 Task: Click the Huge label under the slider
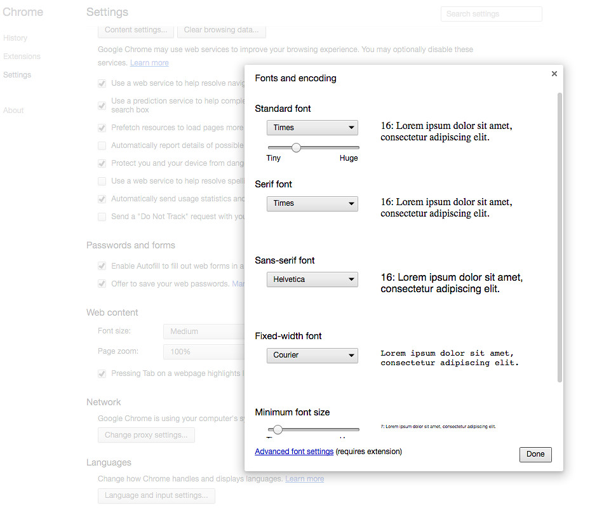(349, 158)
